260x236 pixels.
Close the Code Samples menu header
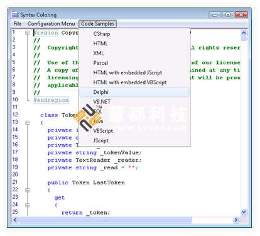tap(97, 24)
